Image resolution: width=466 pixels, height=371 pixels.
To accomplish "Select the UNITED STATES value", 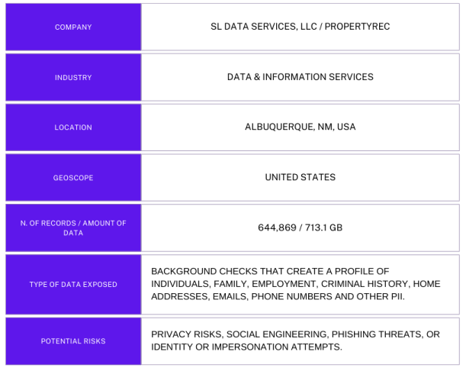I will tap(300, 177).
